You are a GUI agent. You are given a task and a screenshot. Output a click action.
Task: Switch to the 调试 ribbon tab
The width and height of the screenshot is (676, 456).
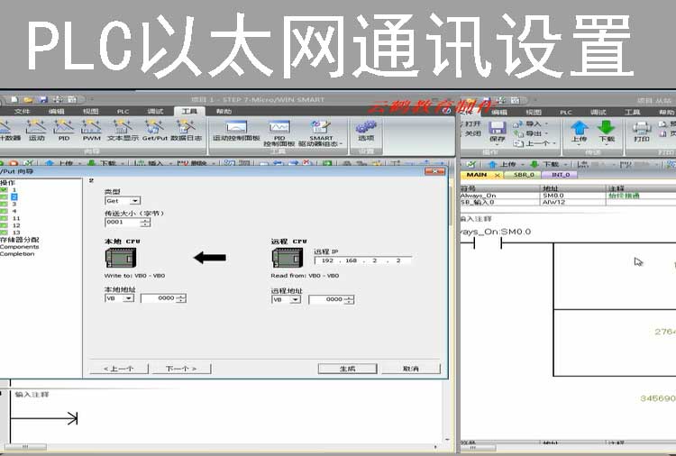point(155,111)
